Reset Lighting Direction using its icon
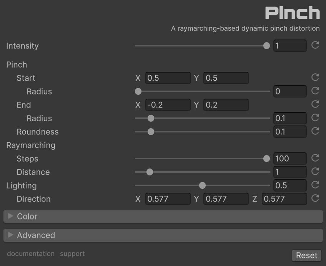This screenshot has height=266, width=326. tap(315, 198)
